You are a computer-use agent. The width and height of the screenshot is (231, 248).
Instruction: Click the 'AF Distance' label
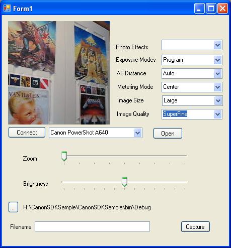click(131, 73)
